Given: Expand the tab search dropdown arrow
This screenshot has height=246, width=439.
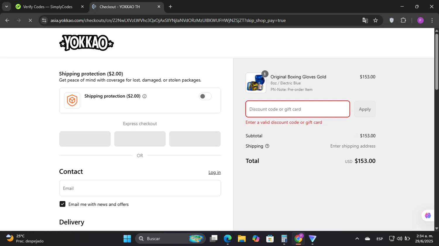Looking at the screenshot, I should 6,7.
